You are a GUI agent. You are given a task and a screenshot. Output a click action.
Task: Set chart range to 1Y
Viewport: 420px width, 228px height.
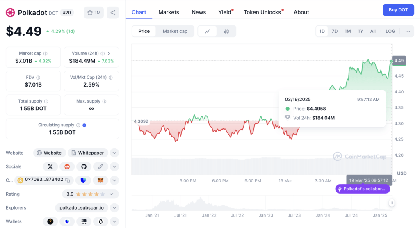click(360, 31)
